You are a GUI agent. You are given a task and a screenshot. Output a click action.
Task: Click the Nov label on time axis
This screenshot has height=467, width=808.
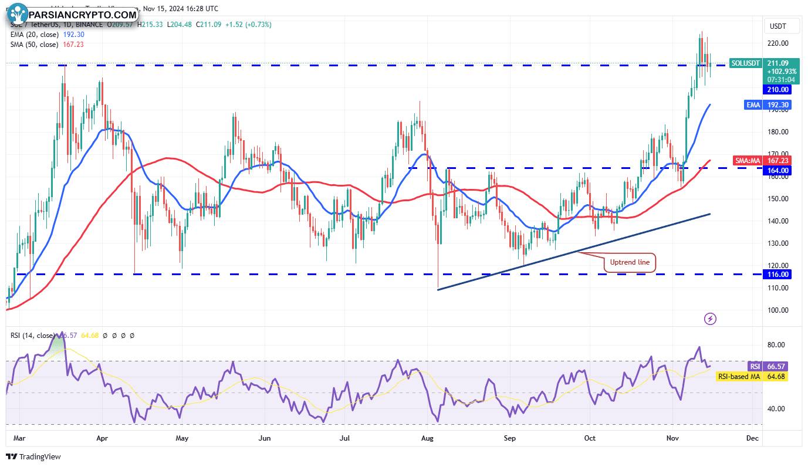(672, 438)
